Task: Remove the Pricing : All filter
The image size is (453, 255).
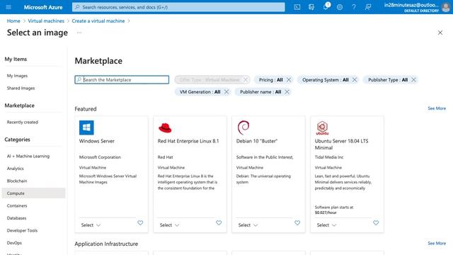Action: 289,80
